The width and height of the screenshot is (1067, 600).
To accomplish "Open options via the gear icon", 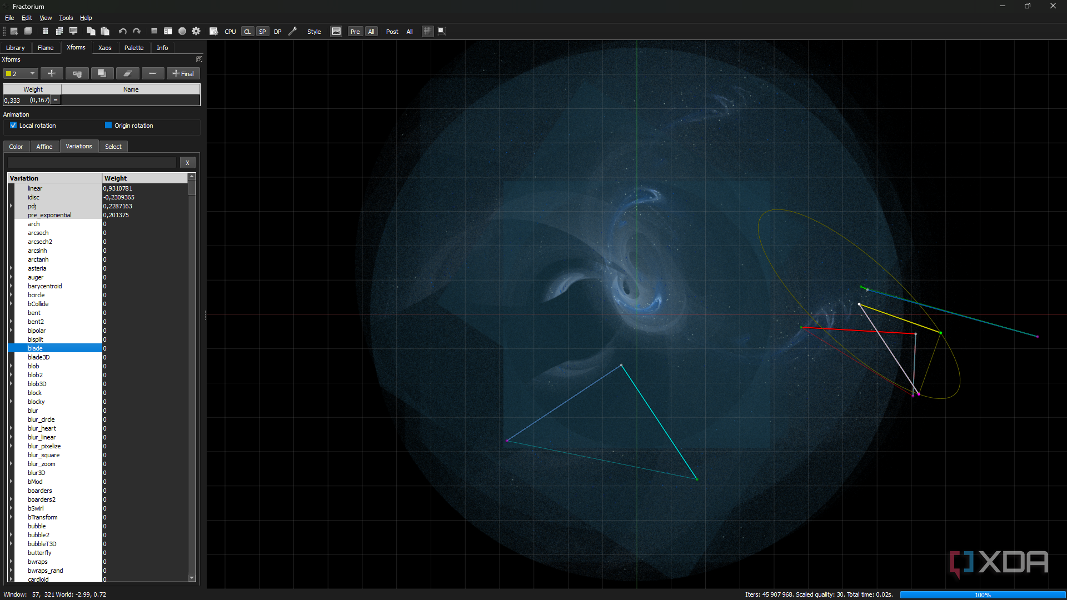I will click(196, 31).
